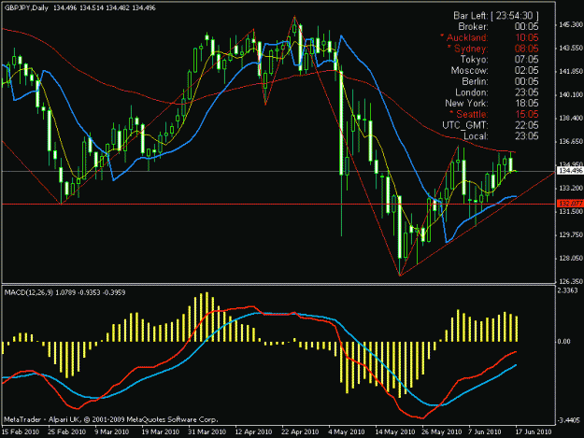The height and width of the screenshot is (438, 584).
Task: Click the 'Bar Left: [ 23:54:30 ]' countdown
Action: (x=496, y=16)
